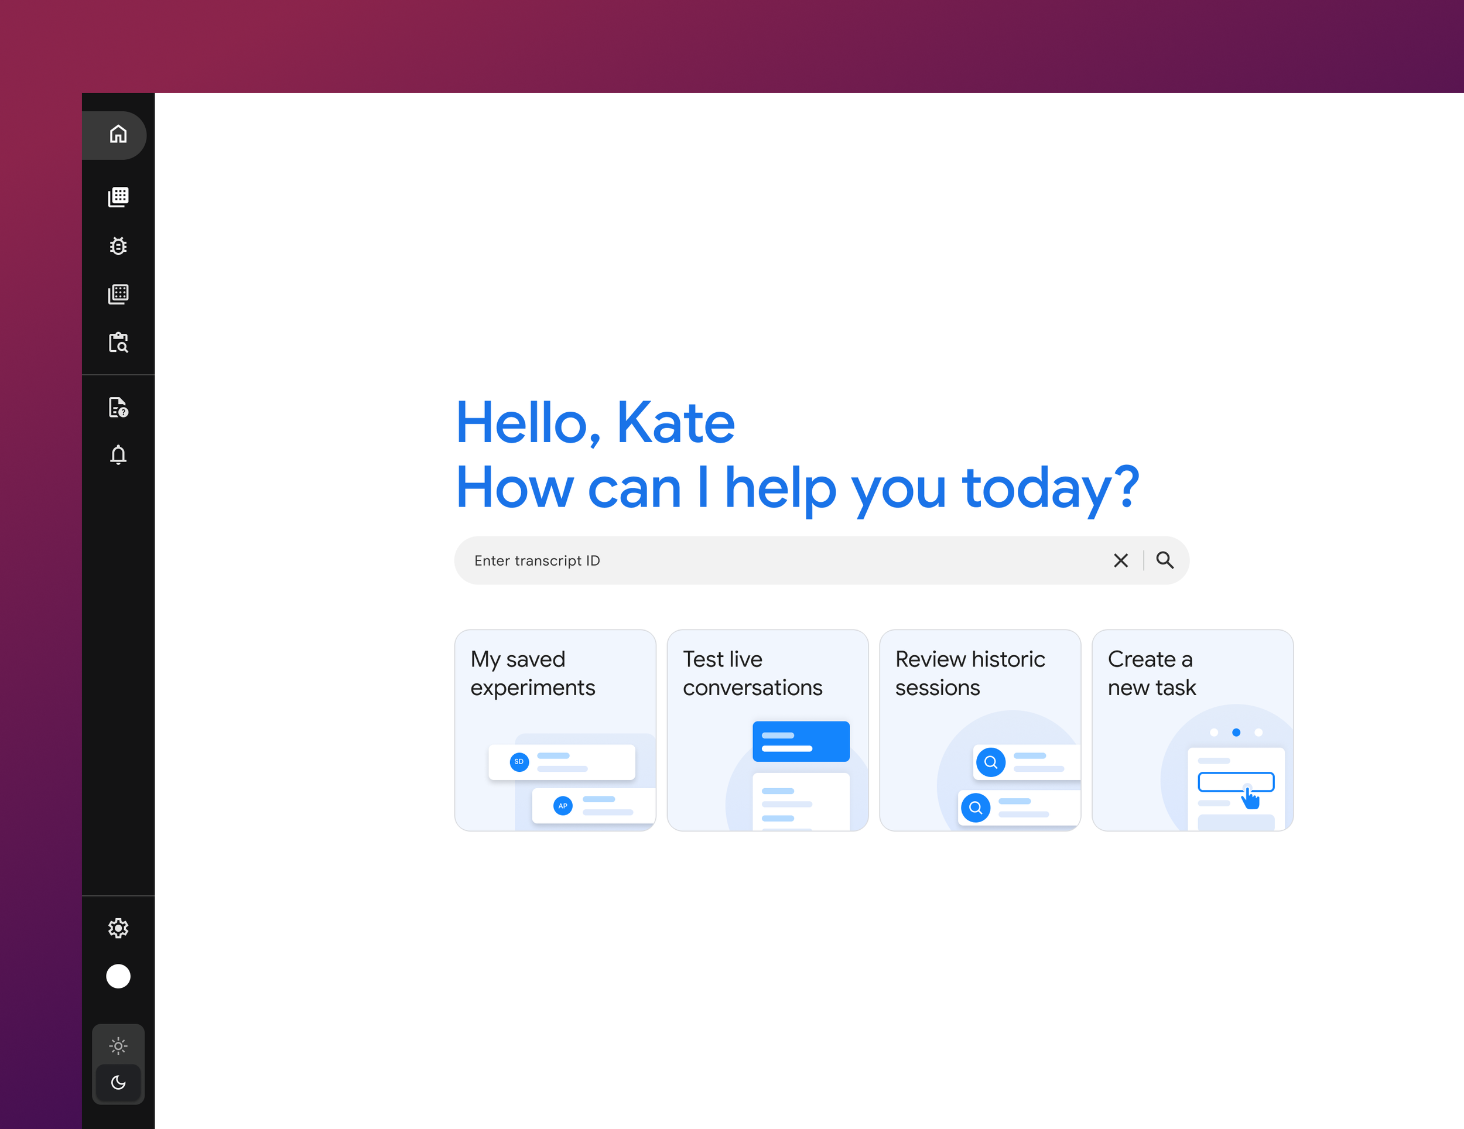
Task: Open the settings gear icon
Action: (118, 928)
